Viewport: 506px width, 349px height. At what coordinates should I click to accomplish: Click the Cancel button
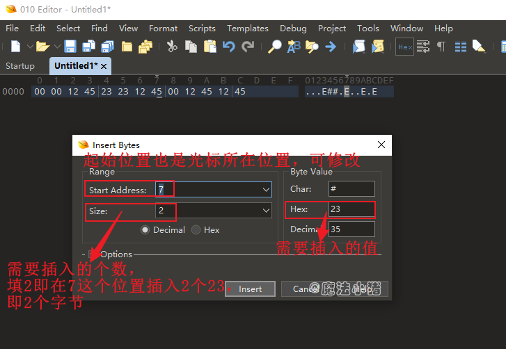click(x=306, y=289)
